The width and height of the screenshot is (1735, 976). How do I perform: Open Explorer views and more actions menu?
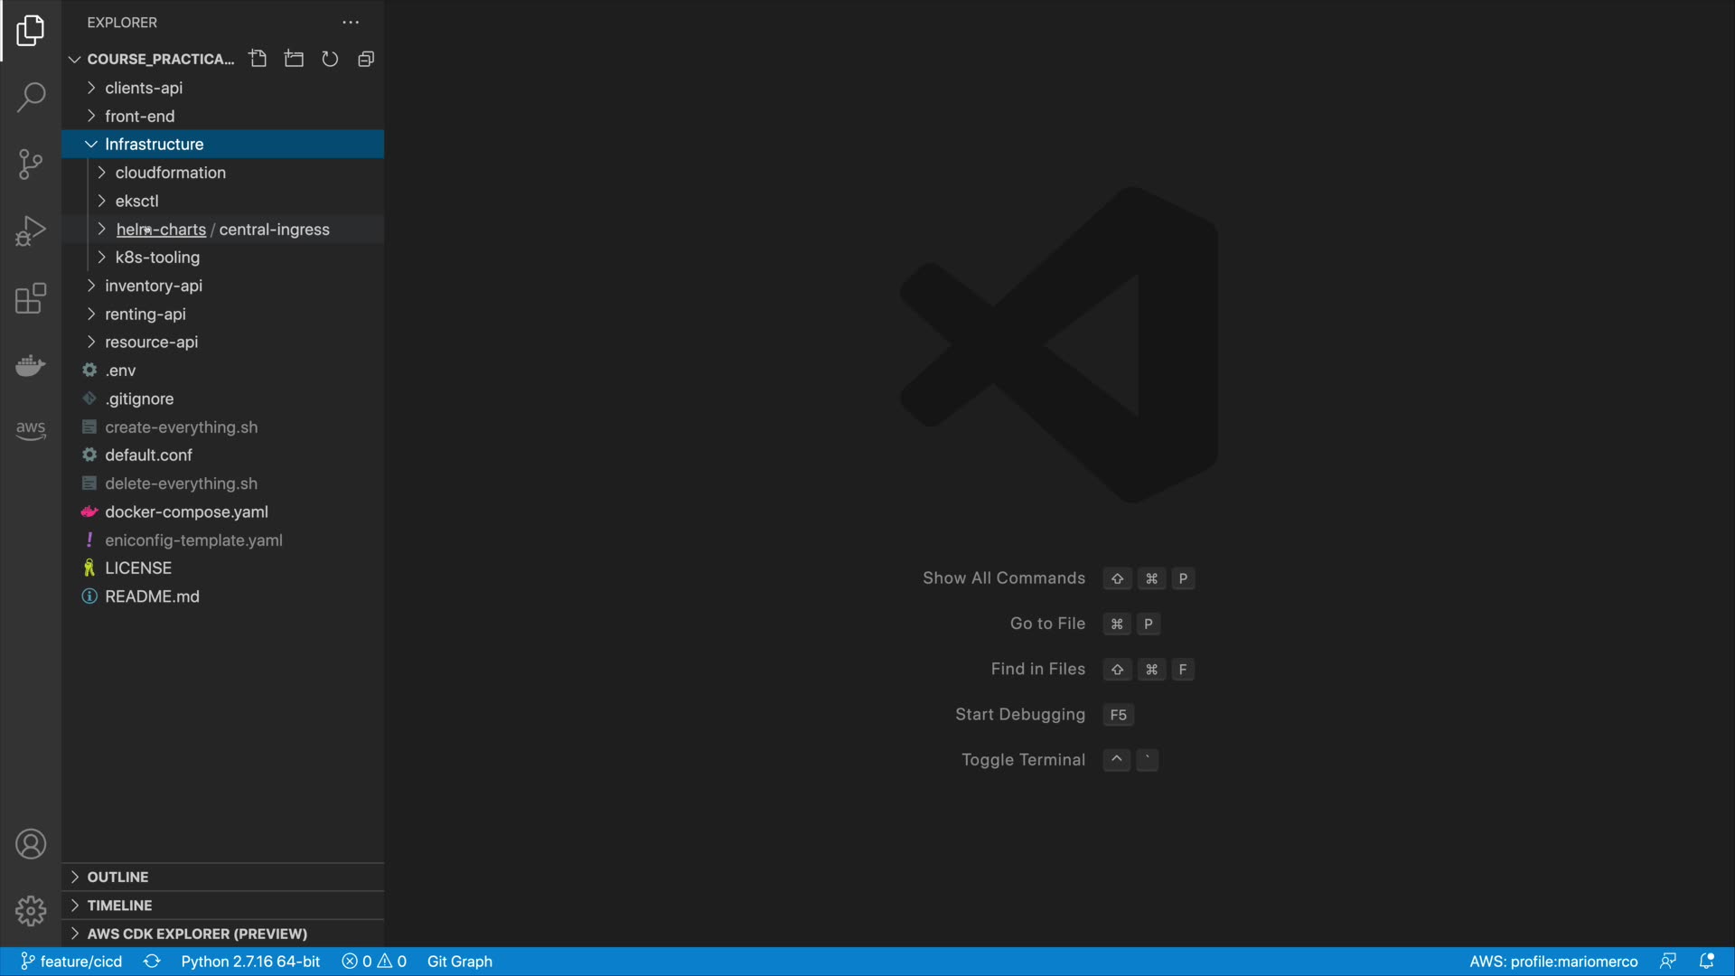(351, 23)
